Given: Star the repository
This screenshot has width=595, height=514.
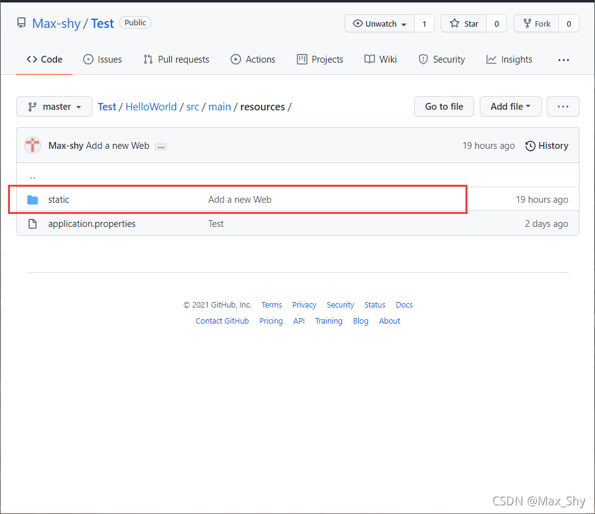Looking at the screenshot, I should point(464,24).
